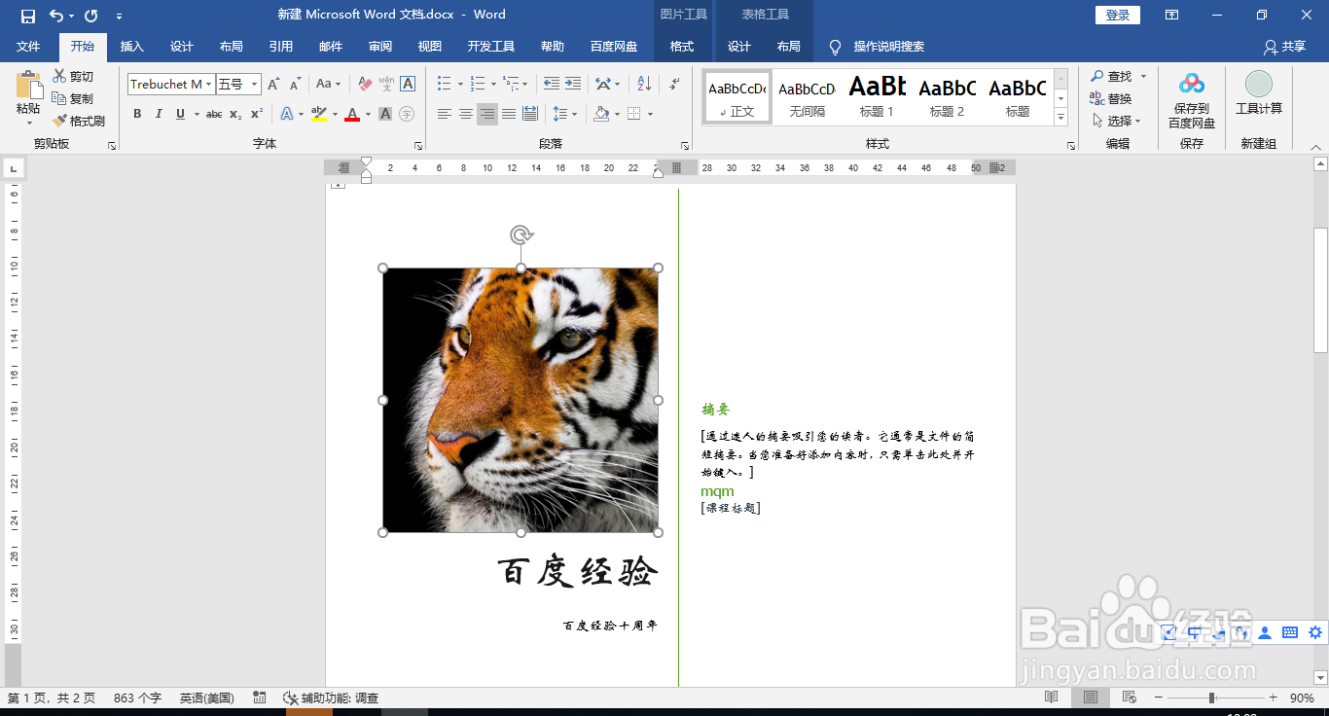Click the 粘贴 Paste clipboard icon

[x=29, y=86]
